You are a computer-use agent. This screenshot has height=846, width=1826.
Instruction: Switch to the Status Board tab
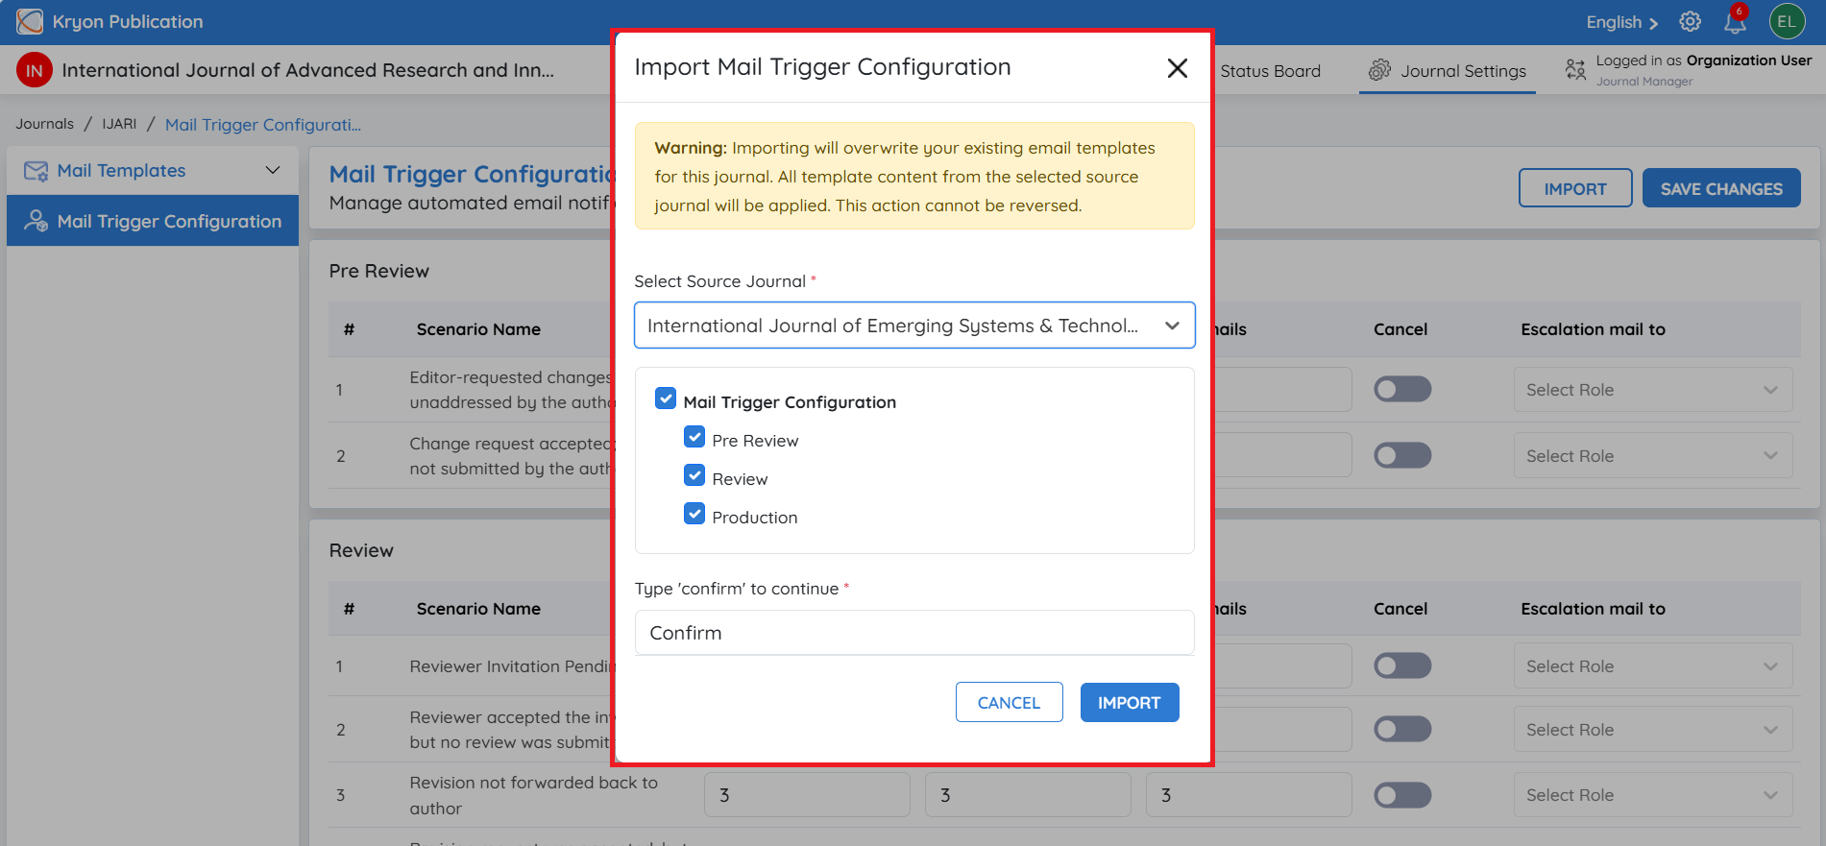pos(1270,71)
